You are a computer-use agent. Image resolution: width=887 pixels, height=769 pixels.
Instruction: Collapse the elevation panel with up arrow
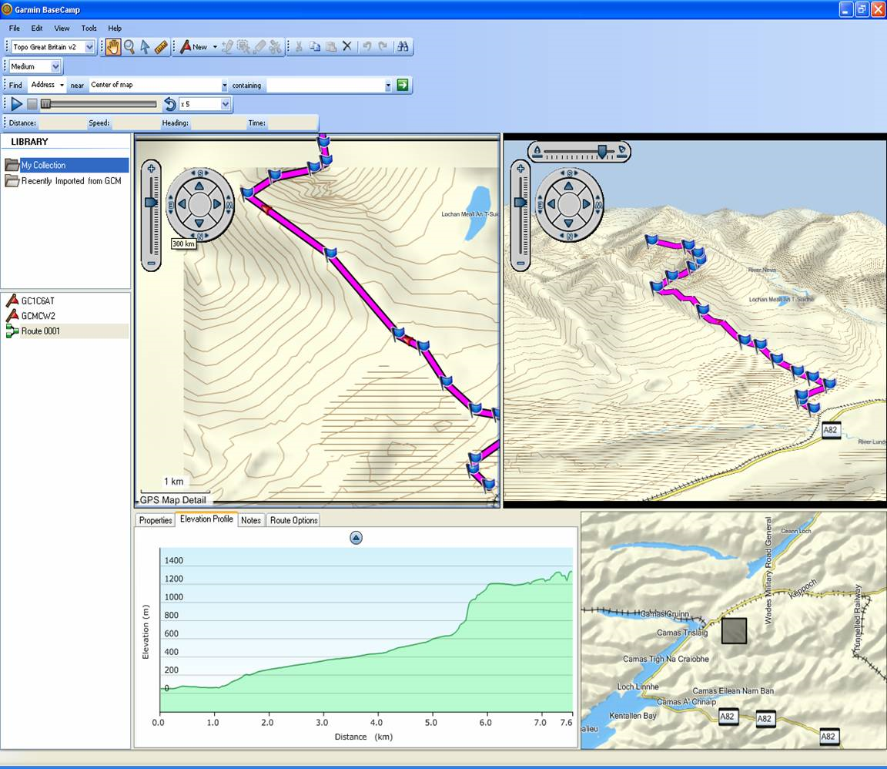(x=356, y=538)
